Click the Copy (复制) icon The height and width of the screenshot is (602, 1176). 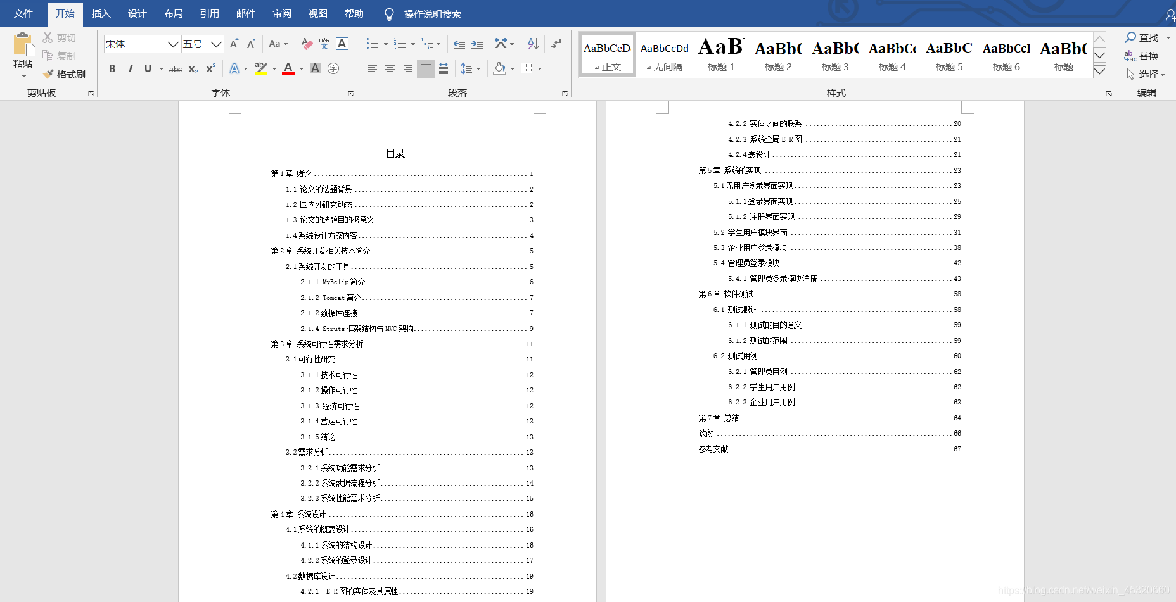point(48,56)
